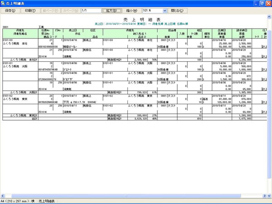
Task: Click the horizontal scrollbar left arrow
Action: [x=2, y=196]
